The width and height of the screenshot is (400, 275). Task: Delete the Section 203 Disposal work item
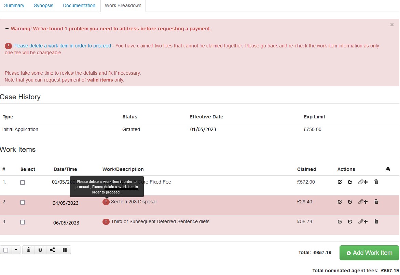[x=376, y=202]
